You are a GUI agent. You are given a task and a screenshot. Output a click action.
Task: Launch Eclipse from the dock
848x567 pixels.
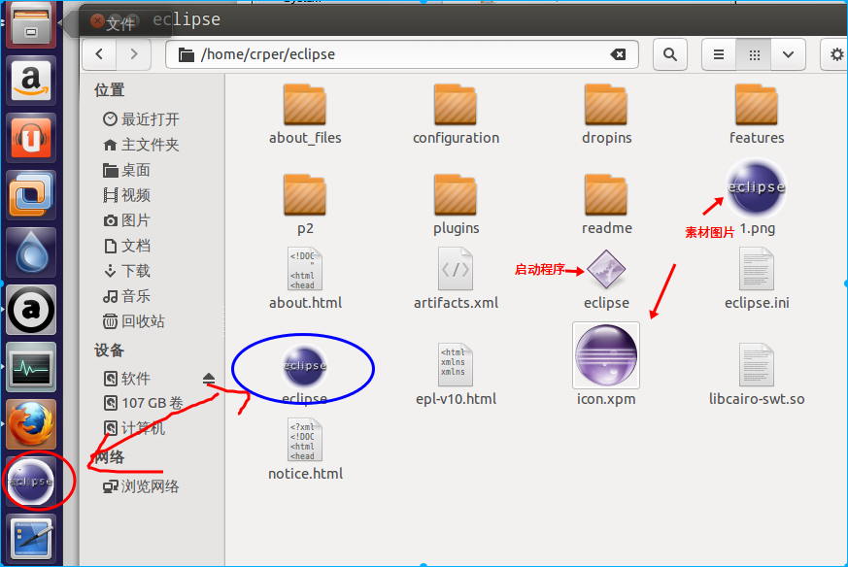coord(31,482)
